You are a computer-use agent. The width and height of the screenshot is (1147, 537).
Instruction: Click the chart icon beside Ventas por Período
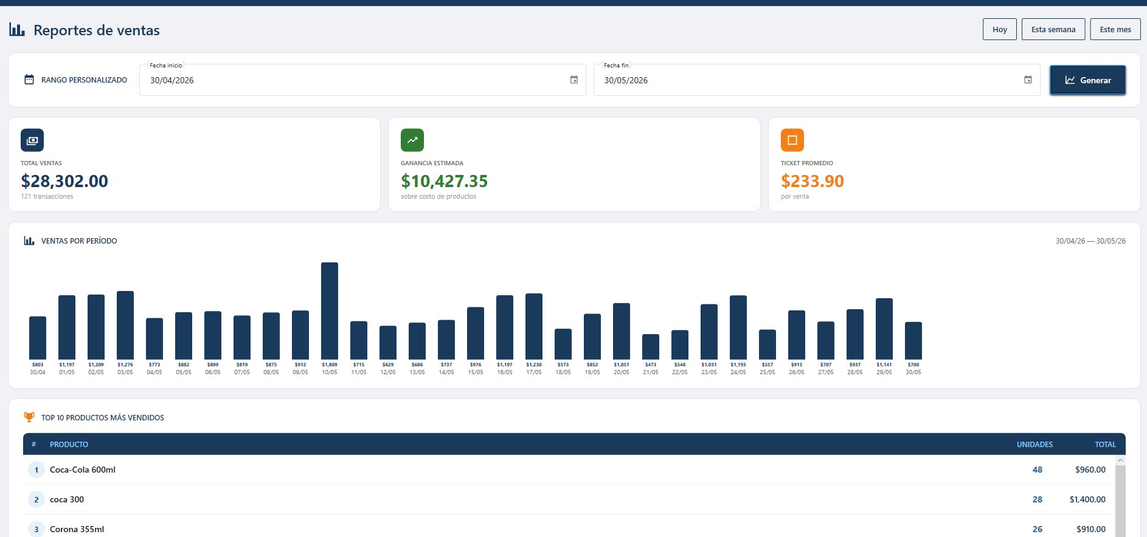pos(29,241)
